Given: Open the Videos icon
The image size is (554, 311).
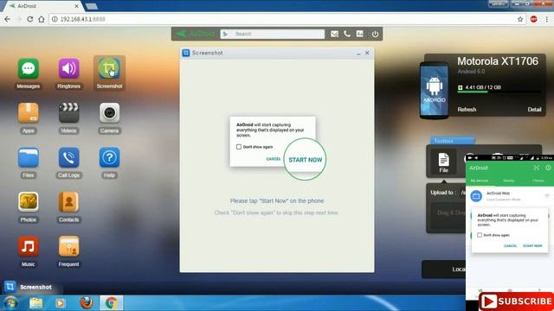Looking at the screenshot, I should click(x=69, y=113).
